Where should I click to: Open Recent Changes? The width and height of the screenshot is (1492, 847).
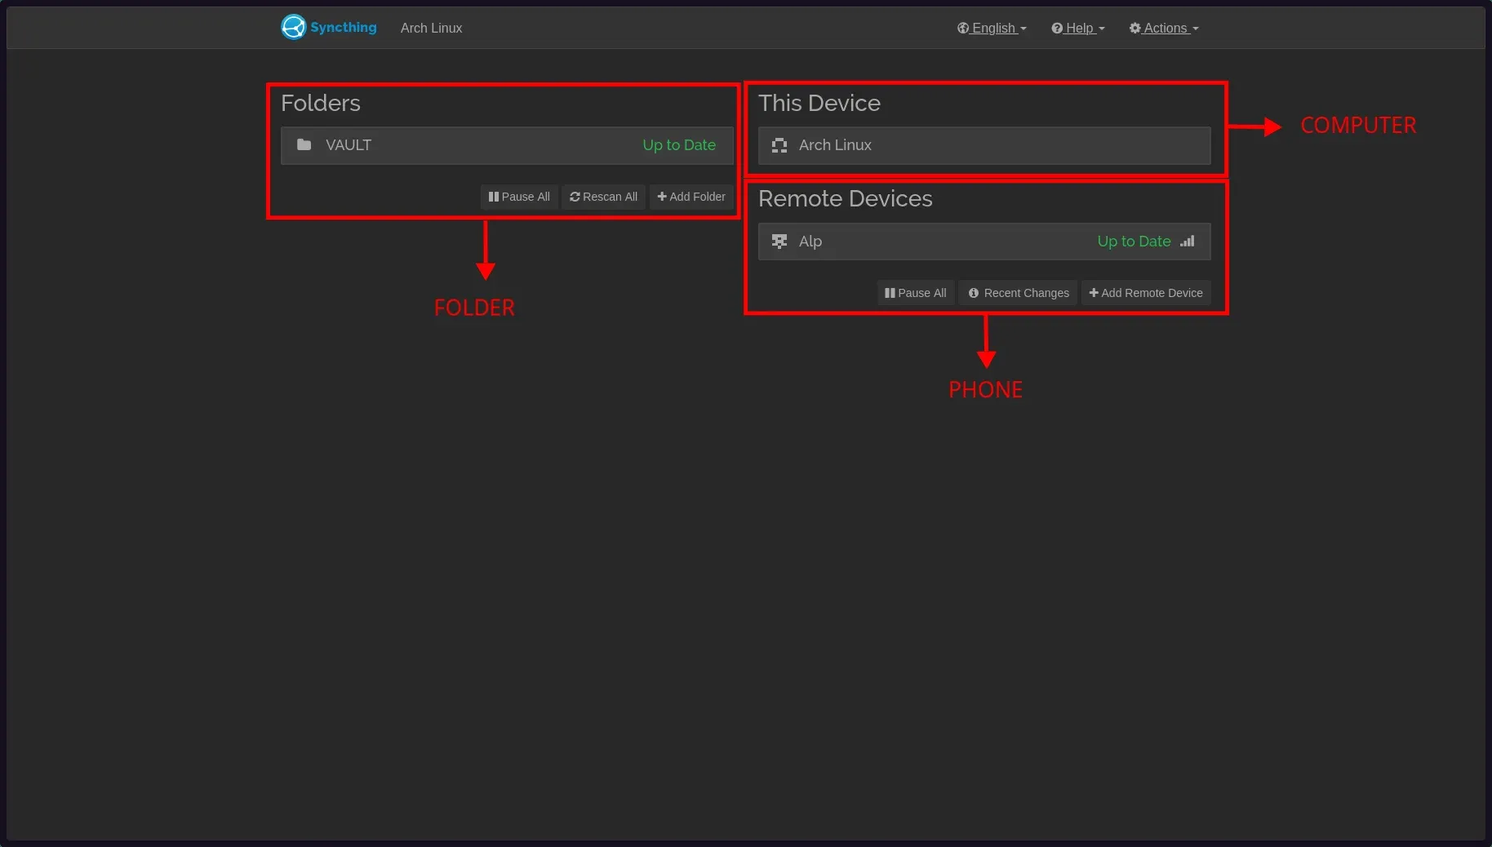pos(1019,293)
